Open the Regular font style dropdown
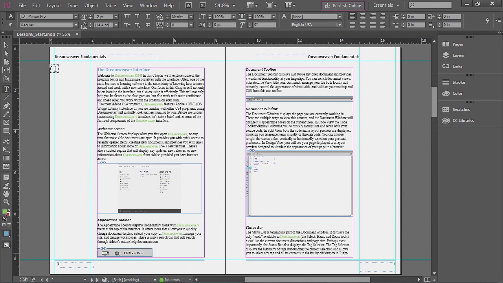This screenshot has height=283, width=503. click(x=75, y=25)
